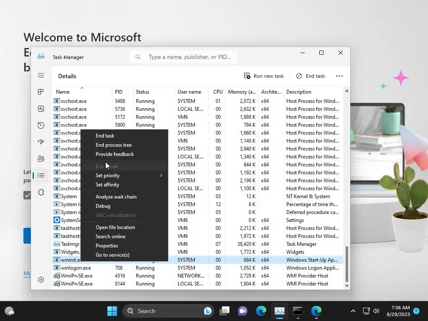The image size is (428, 321).
Task: Open the Task Manager hamburger navigation menu
Action: (41, 75)
